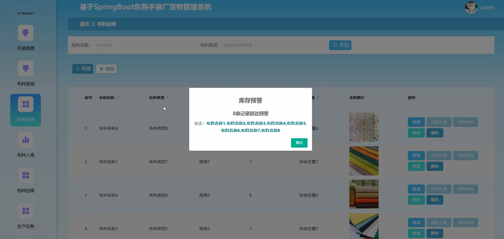
Task: Select the 手袋信息 sidebar icon
Action: tap(25, 32)
